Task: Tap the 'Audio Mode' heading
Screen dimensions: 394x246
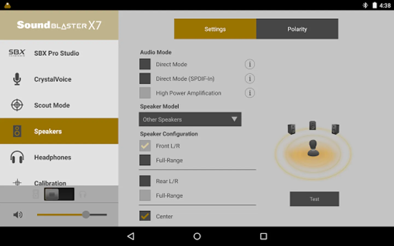Action: [x=156, y=52]
